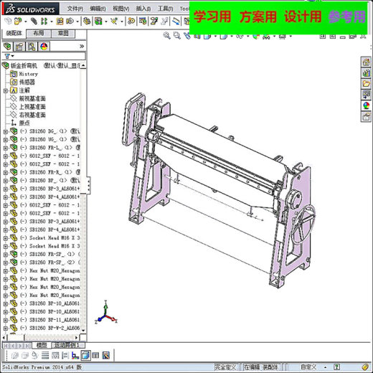Image resolution: width=373 pixels, height=373 pixels.
Task: Click the insert components toolbar icon
Action: [x=18, y=21]
